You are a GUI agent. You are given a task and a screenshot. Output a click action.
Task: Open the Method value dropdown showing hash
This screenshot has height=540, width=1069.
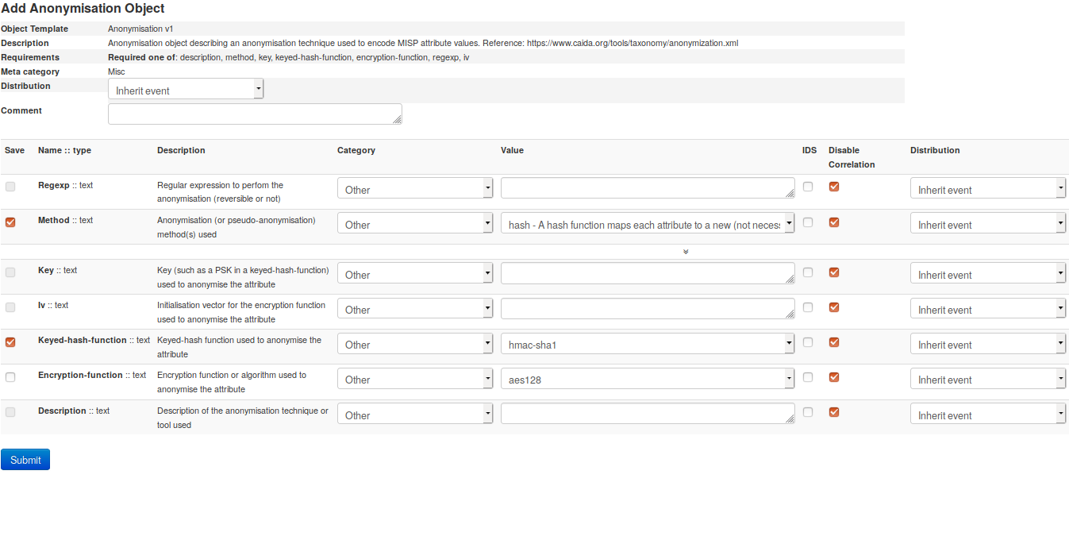(x=647, y=224)
